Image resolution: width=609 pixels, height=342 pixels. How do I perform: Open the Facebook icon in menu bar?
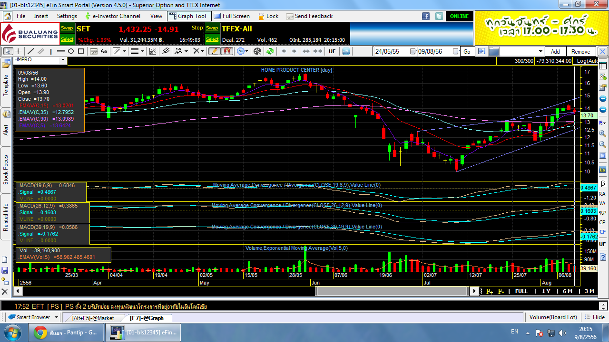tap(426, 16)
